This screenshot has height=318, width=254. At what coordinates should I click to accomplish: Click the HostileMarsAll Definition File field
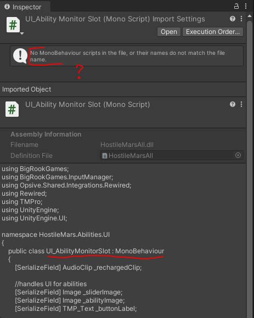tap(171, 156)
